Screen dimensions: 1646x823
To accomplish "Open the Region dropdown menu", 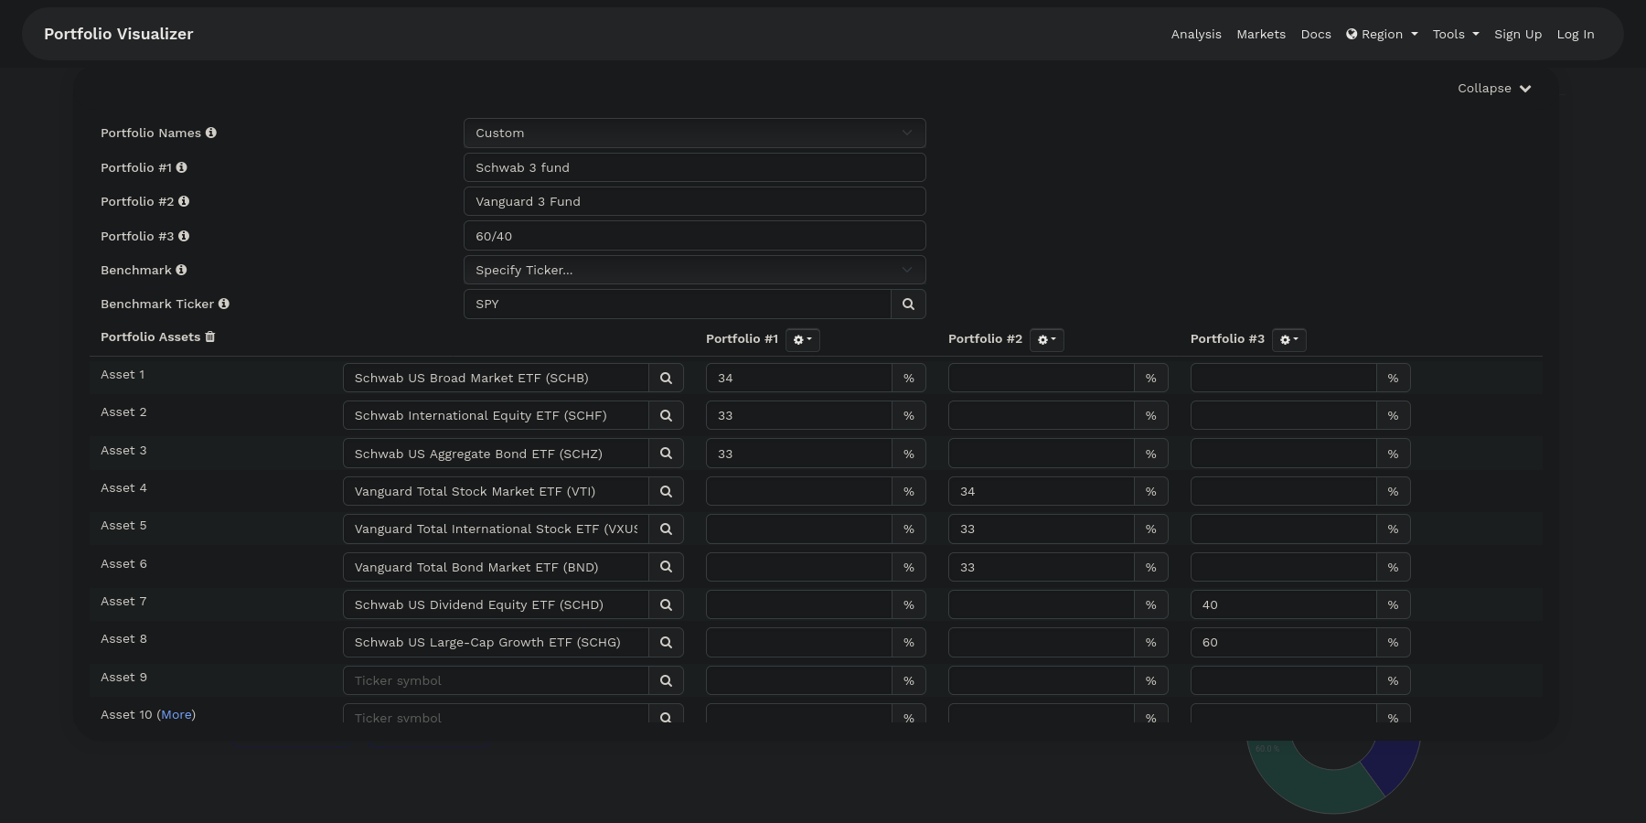I will pyautogui.click(x=1382, y=34).
